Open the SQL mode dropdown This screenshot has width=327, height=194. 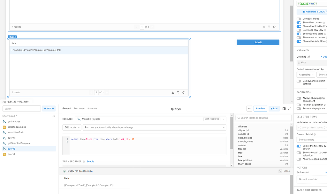point(72,127)
